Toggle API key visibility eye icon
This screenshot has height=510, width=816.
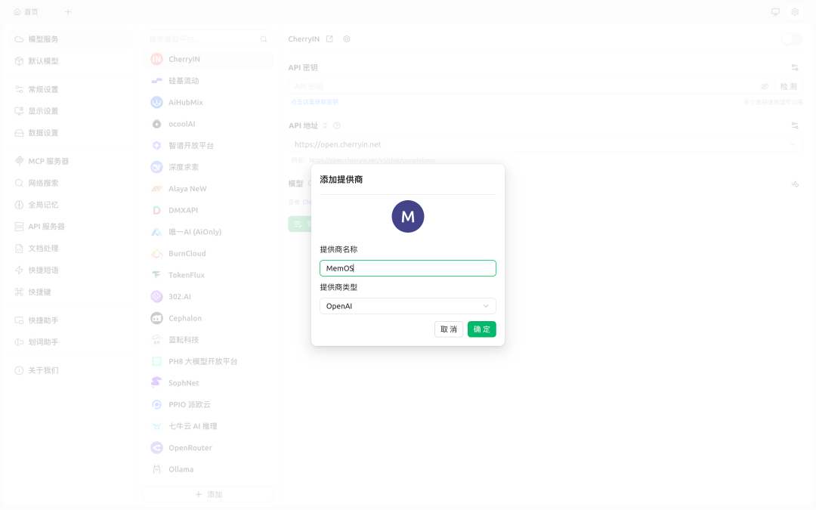coord(765,86)
